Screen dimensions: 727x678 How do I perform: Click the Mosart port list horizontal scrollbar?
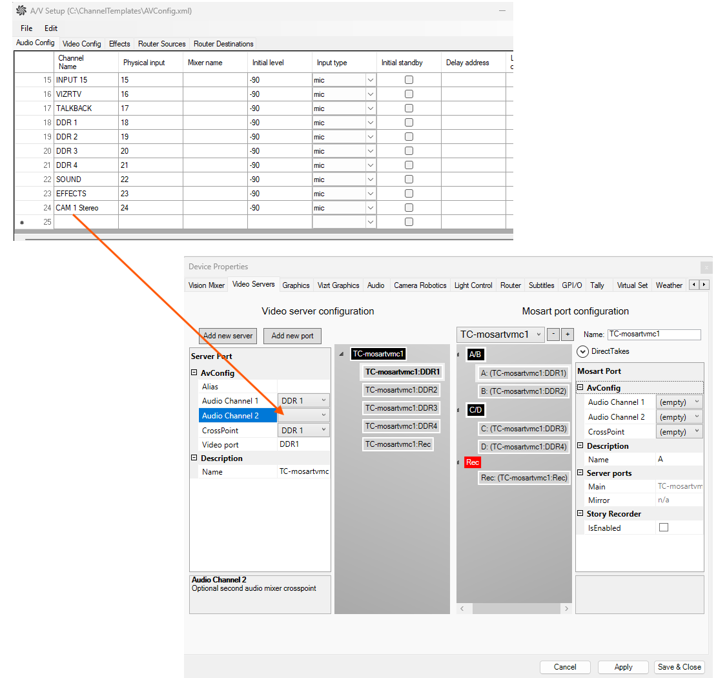pyautogui.click(x=515, y=608)
